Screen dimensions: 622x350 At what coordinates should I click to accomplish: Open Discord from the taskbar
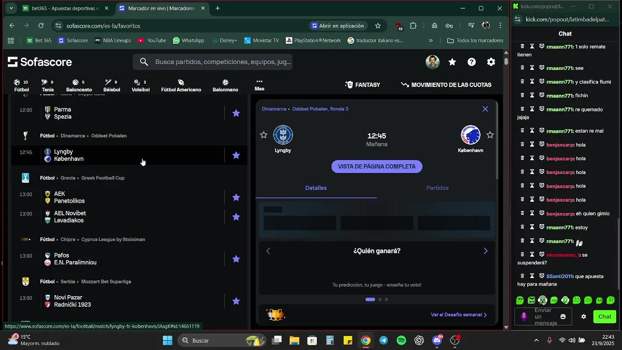(437, 340)
